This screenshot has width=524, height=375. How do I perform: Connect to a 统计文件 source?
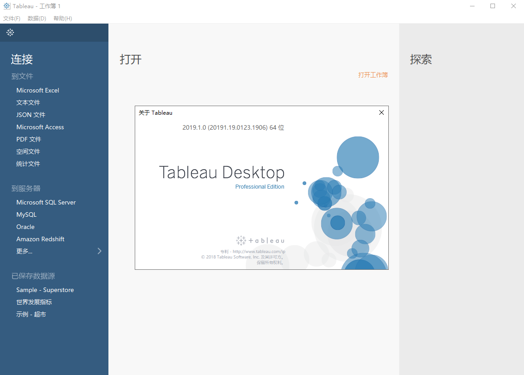click(x=28, y=164)
